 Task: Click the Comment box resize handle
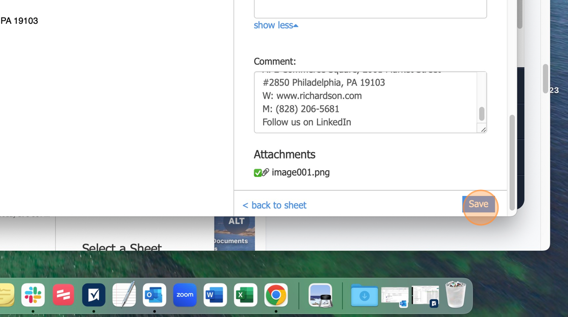(483, 130)
